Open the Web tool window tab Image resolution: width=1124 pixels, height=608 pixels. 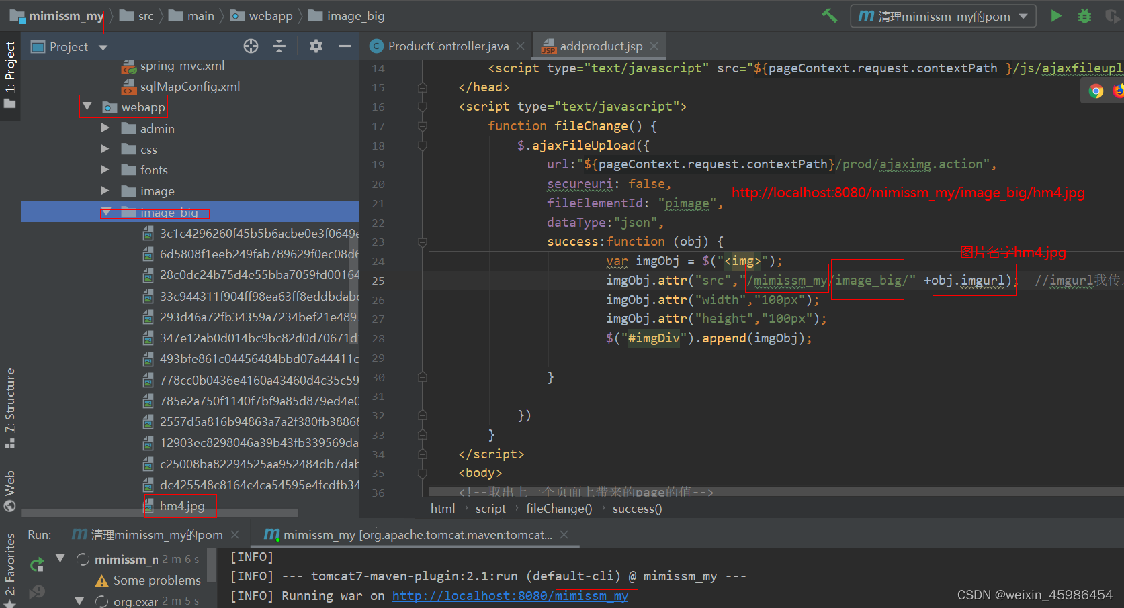[10, 491]
